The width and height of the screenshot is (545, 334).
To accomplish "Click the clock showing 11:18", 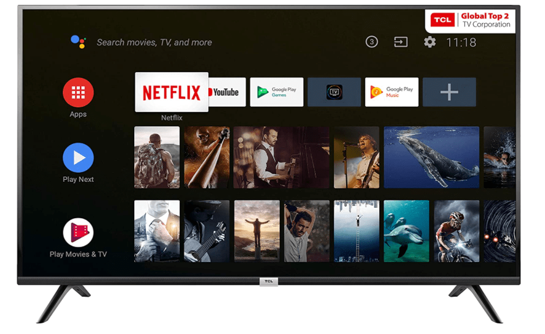I will pyautogui.click(x=461, y=42).
